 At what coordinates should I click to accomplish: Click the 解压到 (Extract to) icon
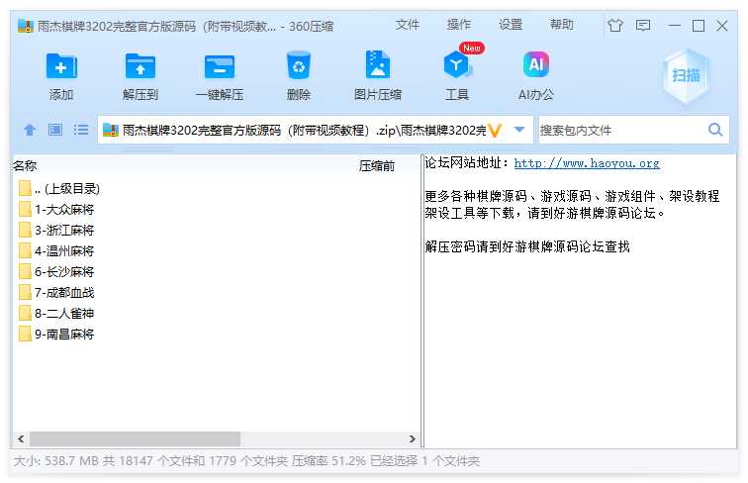pos(140,66)
